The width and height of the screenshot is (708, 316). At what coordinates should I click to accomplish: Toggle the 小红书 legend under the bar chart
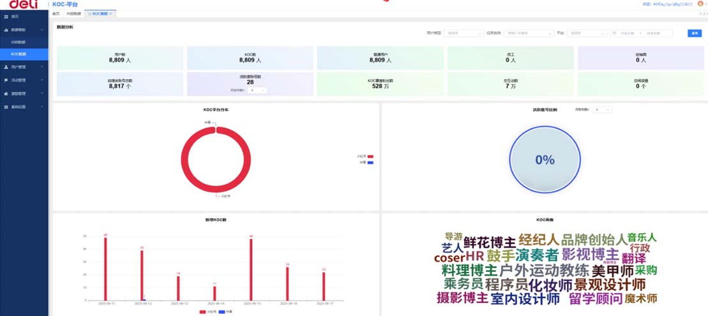(x=206, y=312)
